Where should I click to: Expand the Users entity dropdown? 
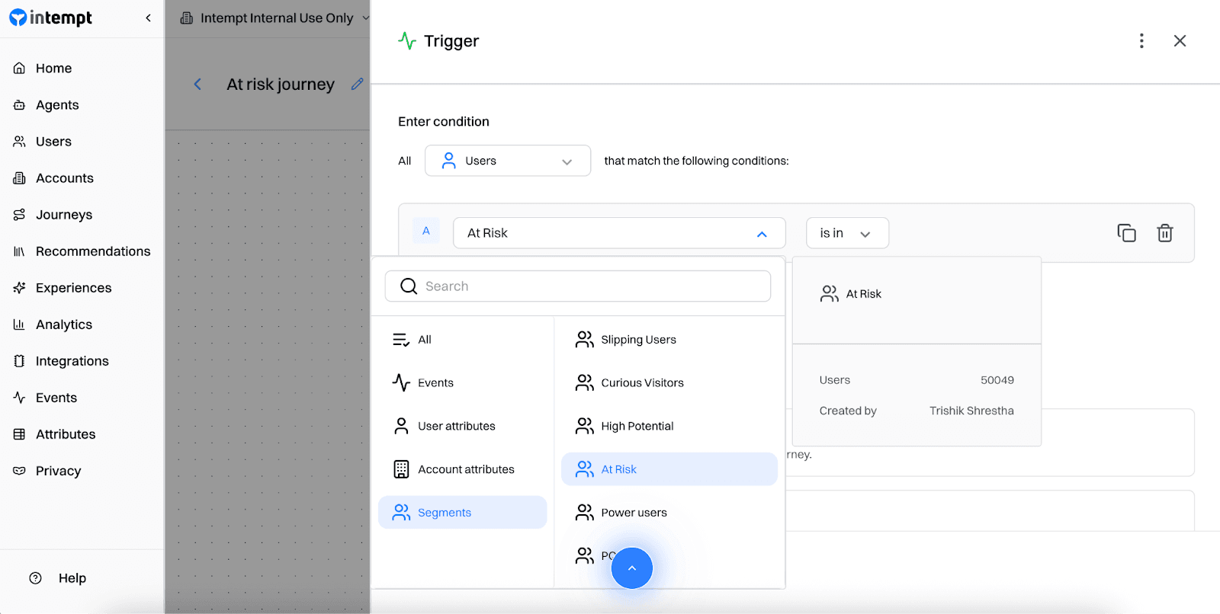(507, 161)
